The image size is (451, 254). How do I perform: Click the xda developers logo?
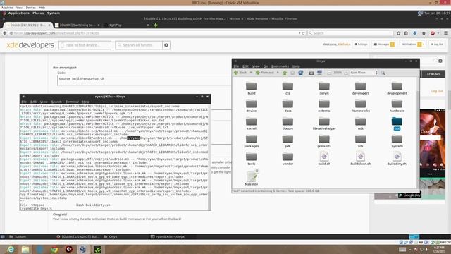coord(30,45)
